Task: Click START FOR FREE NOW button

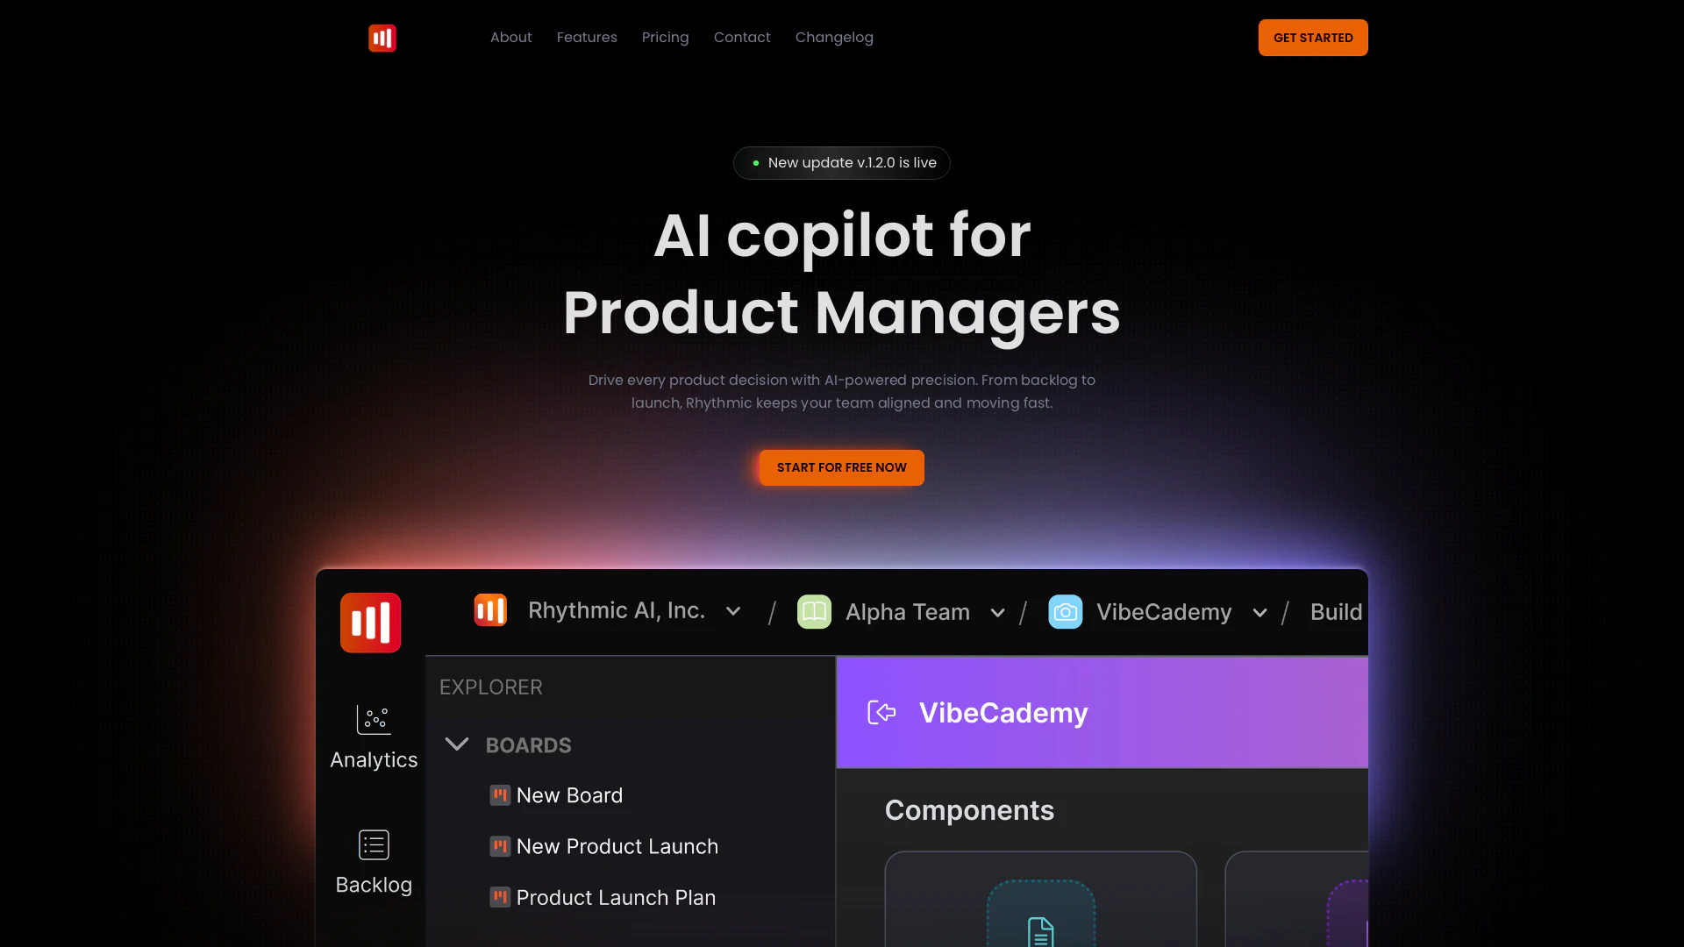Action: [842, 467]
